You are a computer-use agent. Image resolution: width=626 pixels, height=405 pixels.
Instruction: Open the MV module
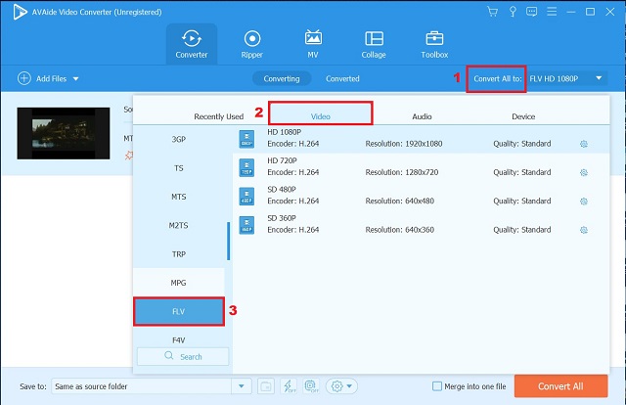point(313,44)
